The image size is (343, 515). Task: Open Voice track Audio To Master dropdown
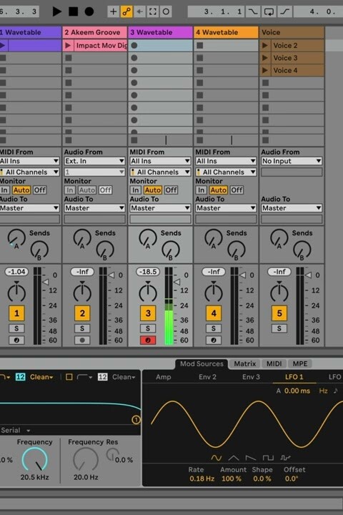point(292,208)
